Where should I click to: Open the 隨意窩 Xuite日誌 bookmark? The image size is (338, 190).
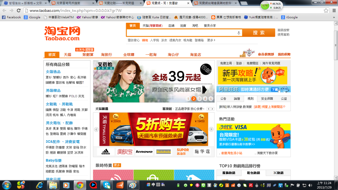click(x=154, y=17)
